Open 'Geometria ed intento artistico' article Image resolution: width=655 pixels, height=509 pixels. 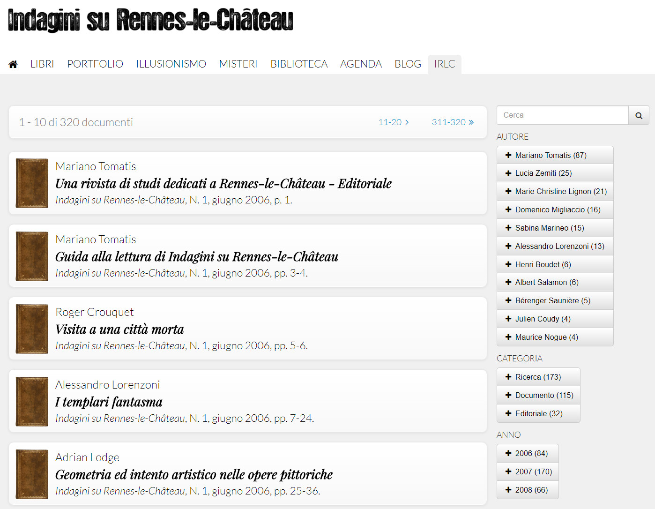coord(194,475)
